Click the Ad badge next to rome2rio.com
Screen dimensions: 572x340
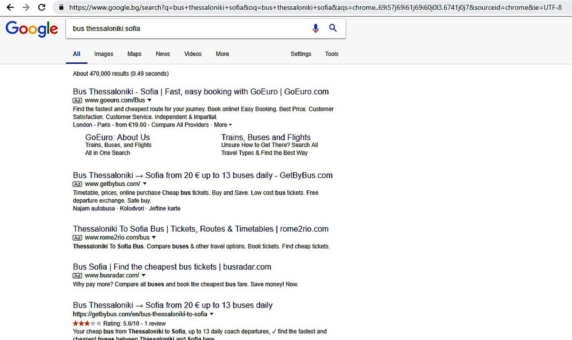[77, 237]
